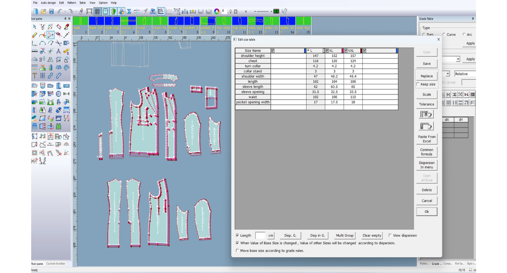Image resolution: width=507 pixels, height=273 pixels.
Task: Click the S-L icon in the Grade Table
Action: tap(466, 94)
